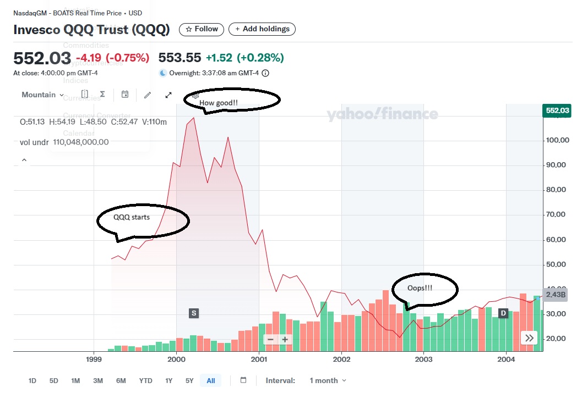Zoom out chart with minus button

[x=270, y=340]
